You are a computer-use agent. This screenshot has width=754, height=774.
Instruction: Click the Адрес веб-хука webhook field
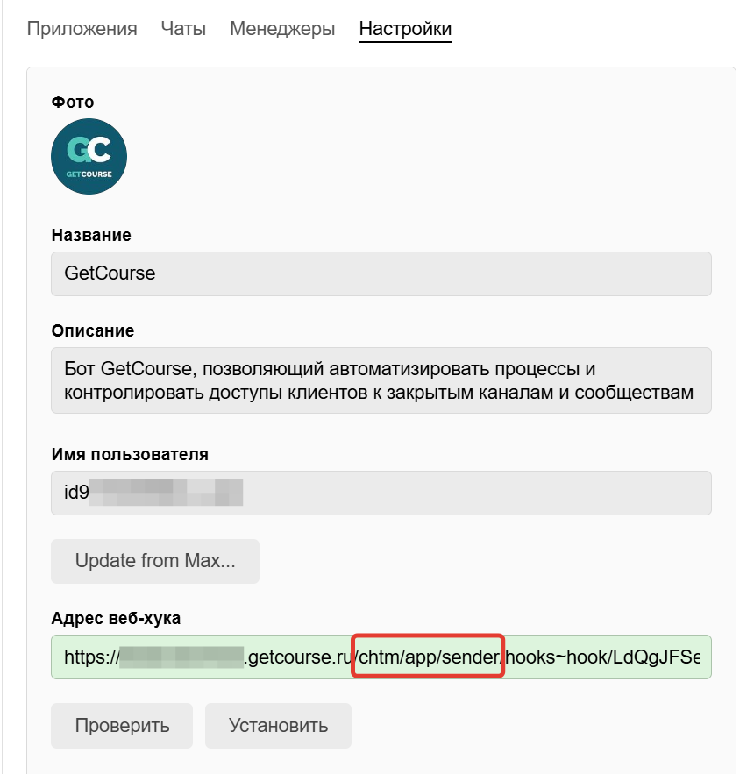tap(381, 657)
